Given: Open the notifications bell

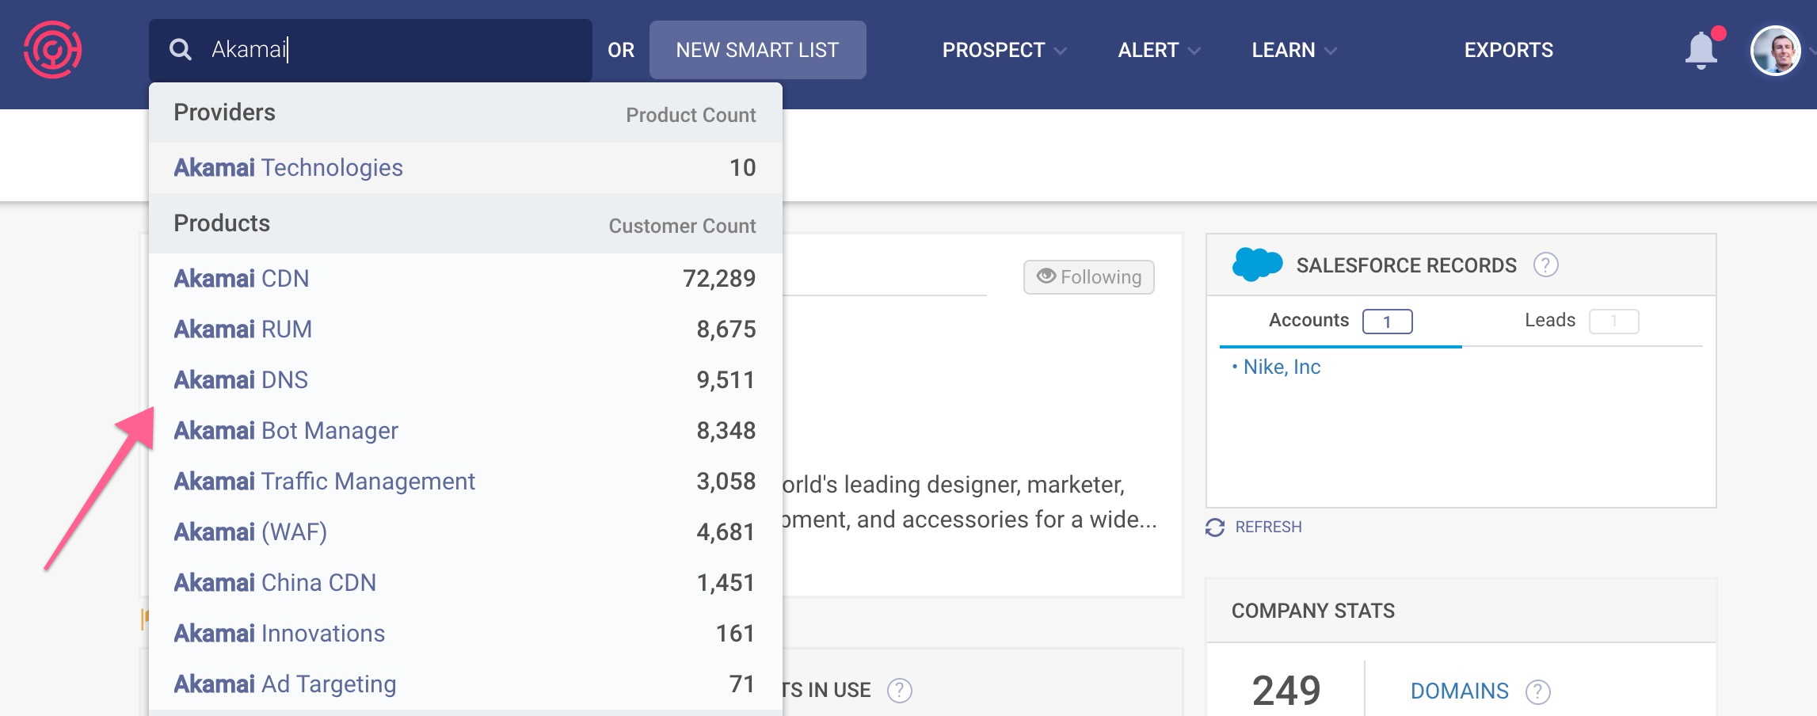Looking at the screenshot, I should [x=1701, y=51].
